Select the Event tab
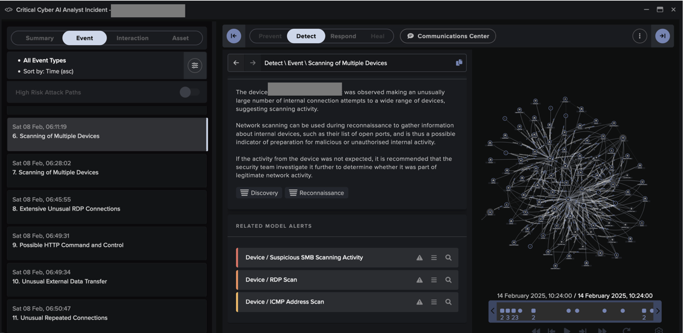This screenshot has height=333, width=684. tap(84, 38)
